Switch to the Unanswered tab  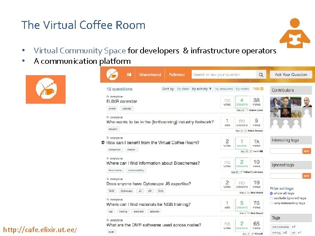pos(150,75)
